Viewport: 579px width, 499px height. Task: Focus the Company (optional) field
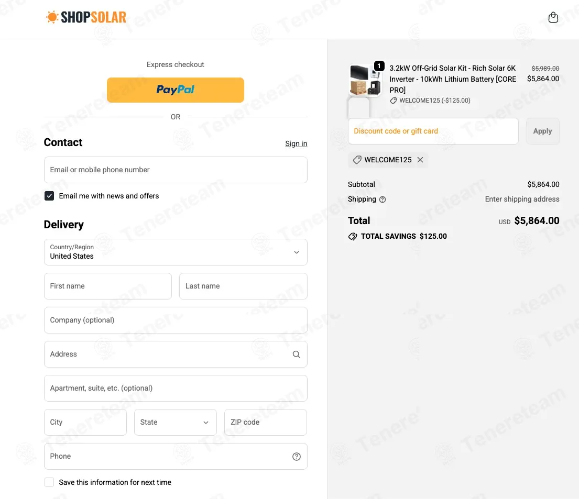click(x=176, y=320)
